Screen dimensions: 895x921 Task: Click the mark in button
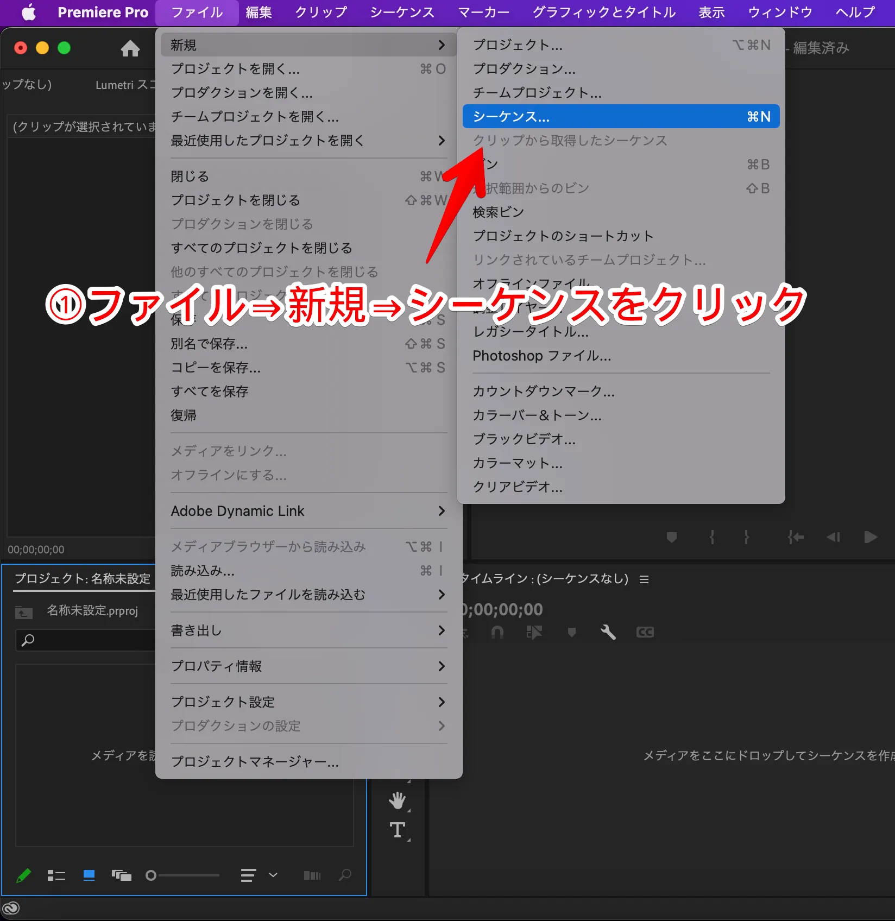[712, 537]
